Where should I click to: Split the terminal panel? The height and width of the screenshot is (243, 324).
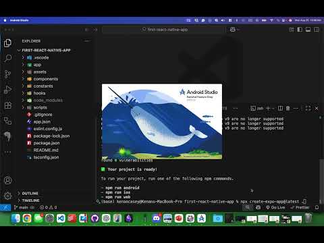[x=280, y=109]
